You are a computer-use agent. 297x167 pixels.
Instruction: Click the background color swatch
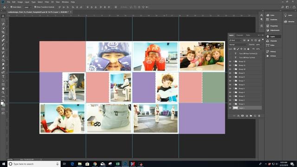(x=4, y=105)
